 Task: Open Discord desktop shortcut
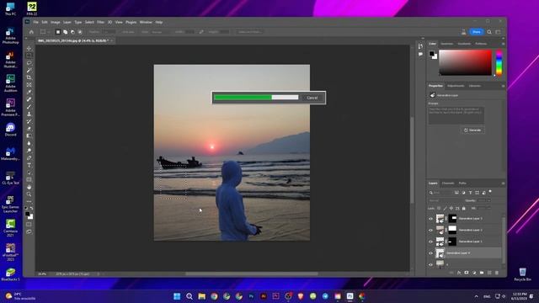click(10, 130)
